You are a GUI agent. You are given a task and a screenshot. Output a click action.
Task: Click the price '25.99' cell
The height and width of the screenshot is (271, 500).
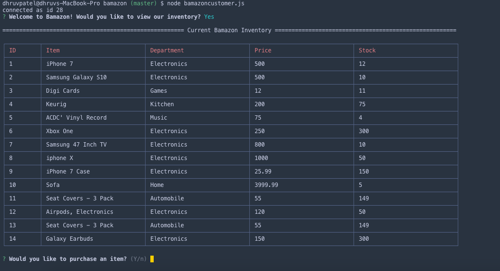[x=263, y=172]
